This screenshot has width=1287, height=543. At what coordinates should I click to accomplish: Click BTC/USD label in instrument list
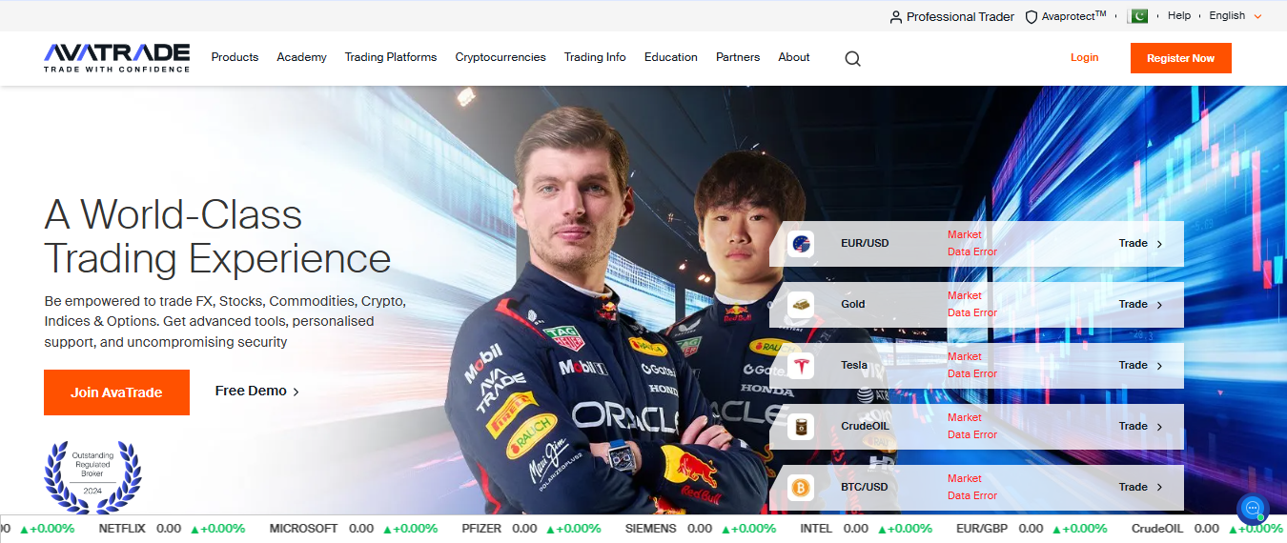865,488
